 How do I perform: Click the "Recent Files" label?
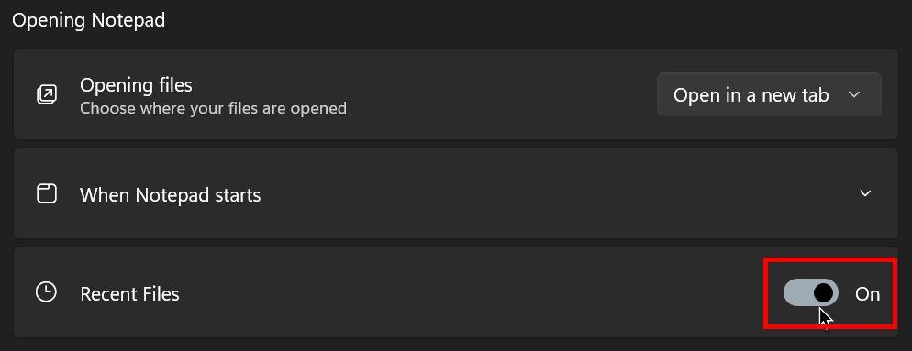[129, 294]
